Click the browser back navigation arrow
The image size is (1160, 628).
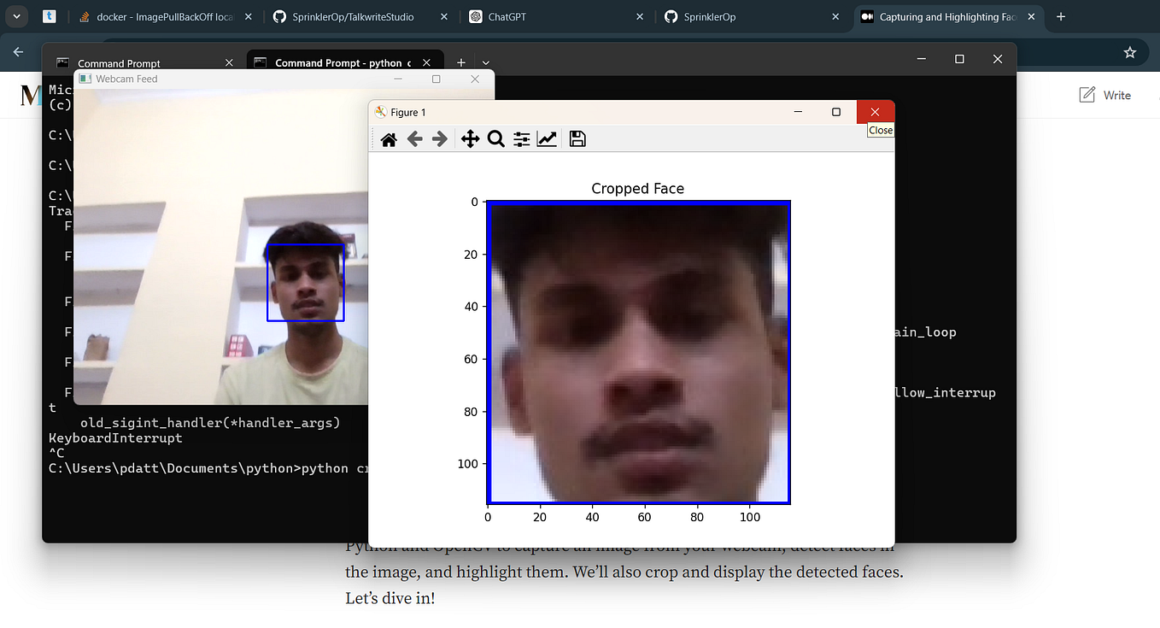(x=18, y=52)
